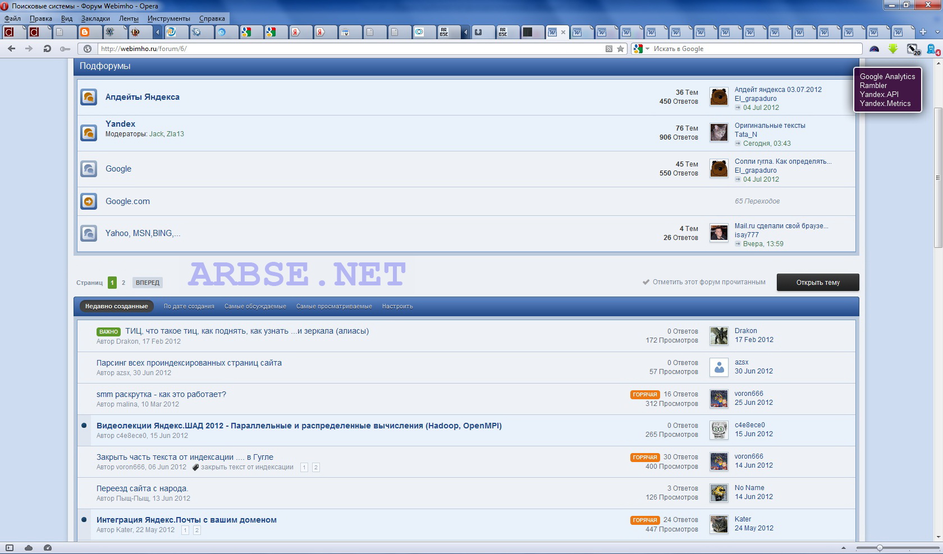Open the Закладки menu

pyautogui.click(x=95, y=19)
